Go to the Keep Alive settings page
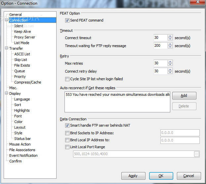206x184 pixels. 22,31
